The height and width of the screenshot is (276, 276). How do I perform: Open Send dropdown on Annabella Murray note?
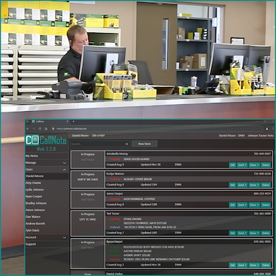[x=242, y=165]
